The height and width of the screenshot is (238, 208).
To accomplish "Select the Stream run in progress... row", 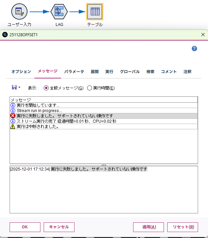I will pyautogui.click(x=104, y=110).
